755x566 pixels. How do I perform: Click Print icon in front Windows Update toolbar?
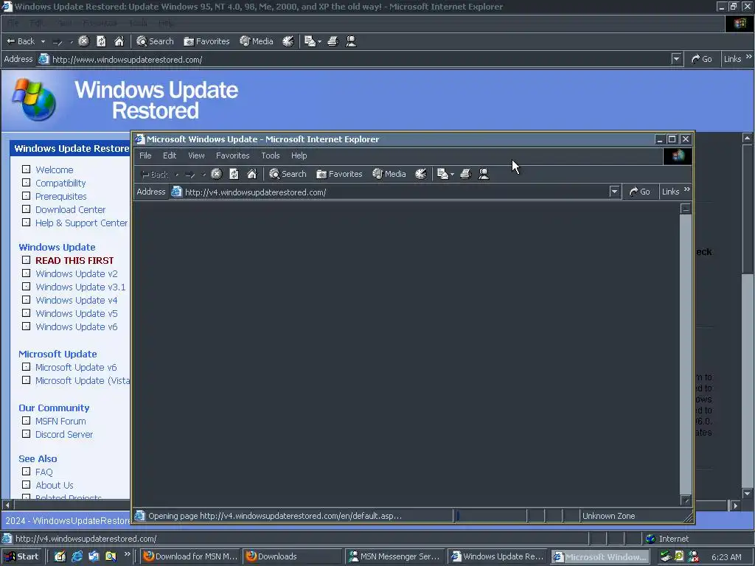(x=466, y=174)
